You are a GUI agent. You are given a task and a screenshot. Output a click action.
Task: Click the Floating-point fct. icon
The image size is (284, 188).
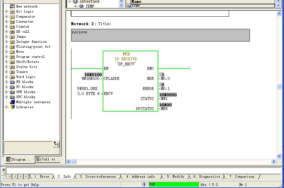12,47
